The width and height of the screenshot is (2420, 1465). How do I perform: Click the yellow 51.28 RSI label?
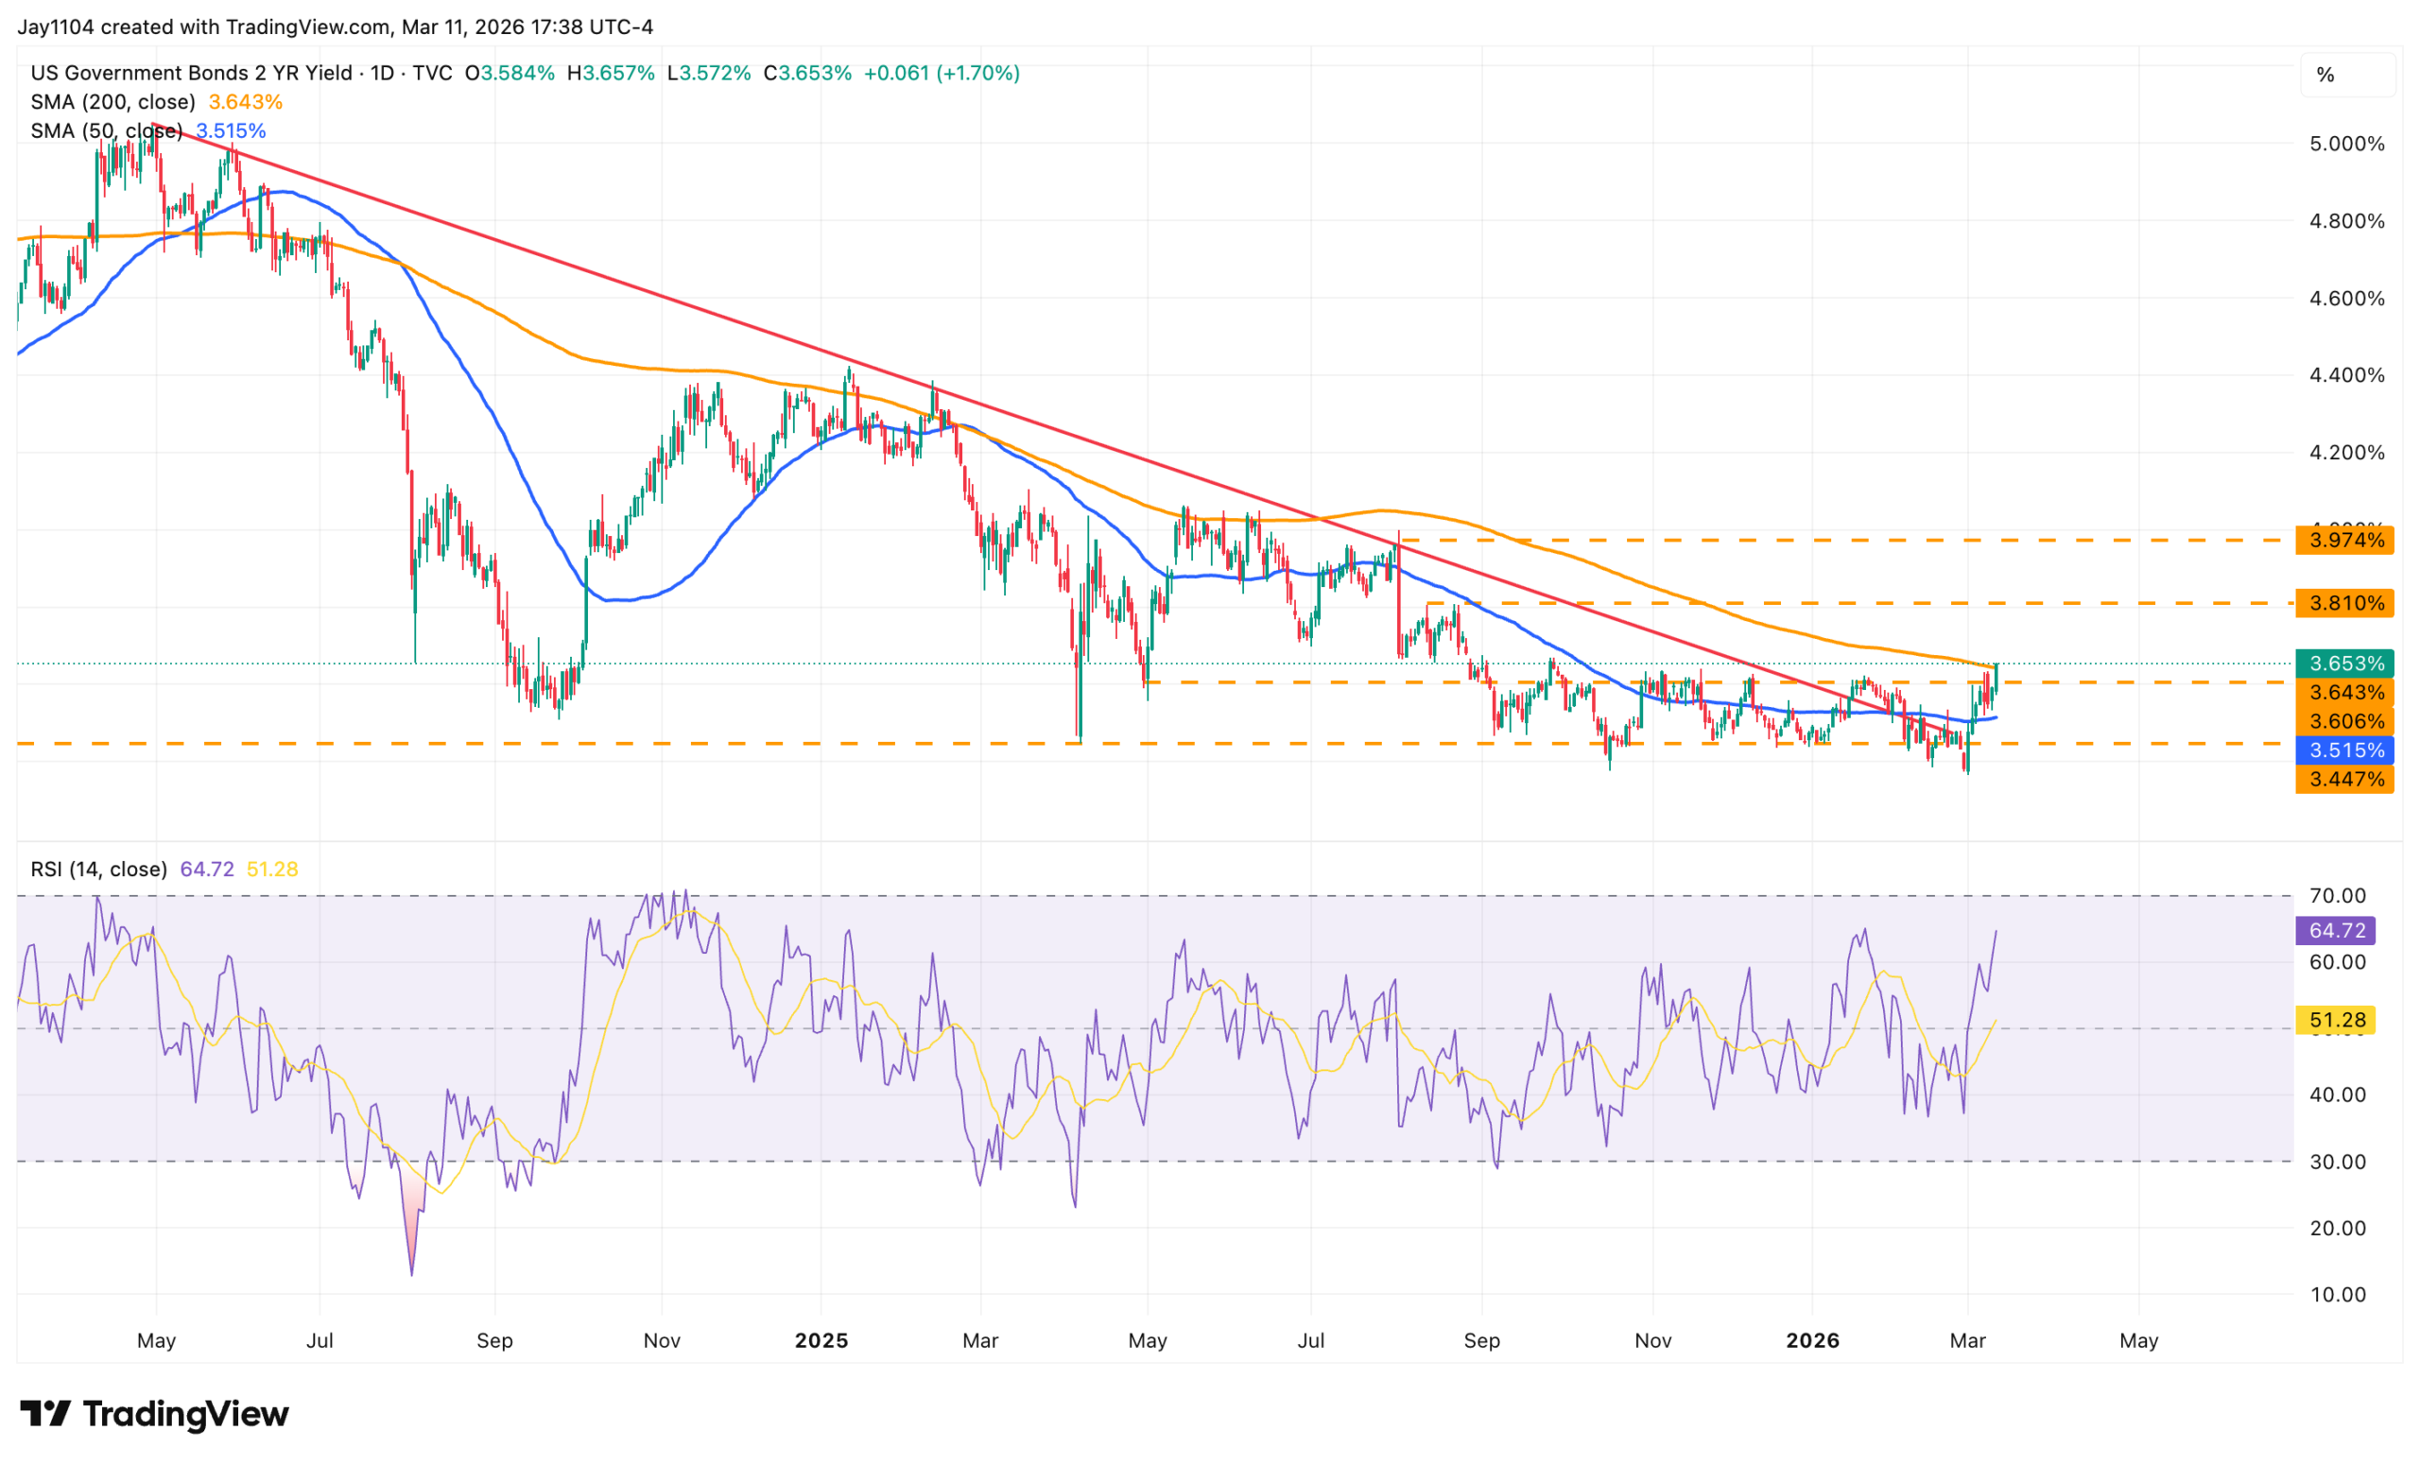(x=2336, y=1020)
